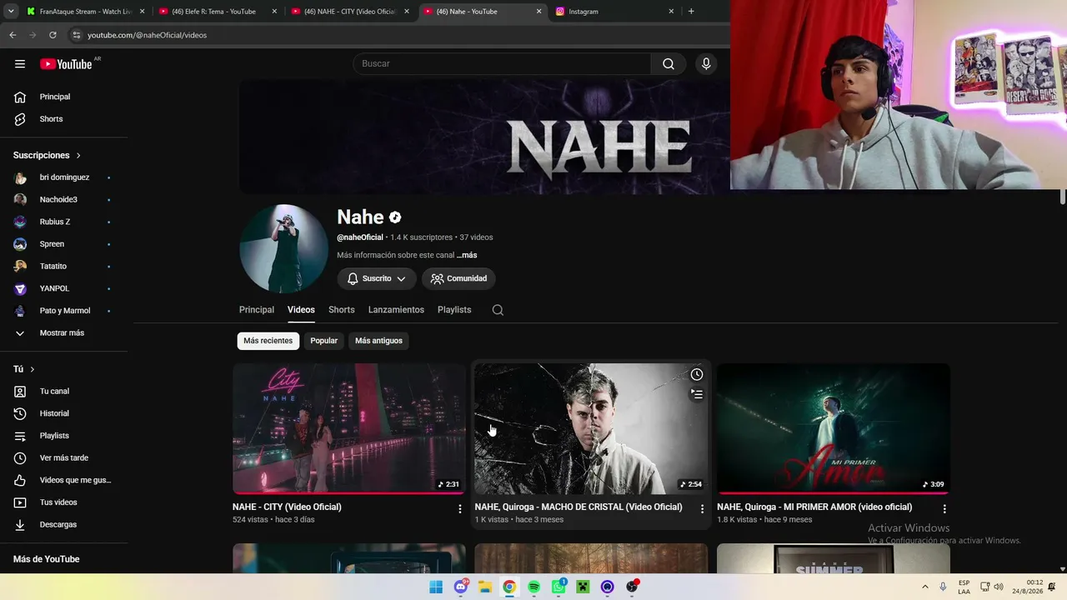The width and height of the screenshot is (1067, 600).
Task: Switch to the Videos channel tab
Action: click(301, 310)
